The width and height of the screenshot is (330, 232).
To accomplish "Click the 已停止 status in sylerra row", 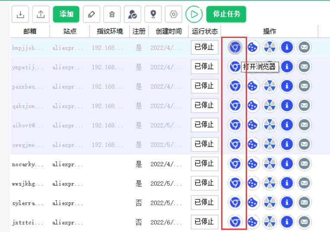I will tap(205, 202).
